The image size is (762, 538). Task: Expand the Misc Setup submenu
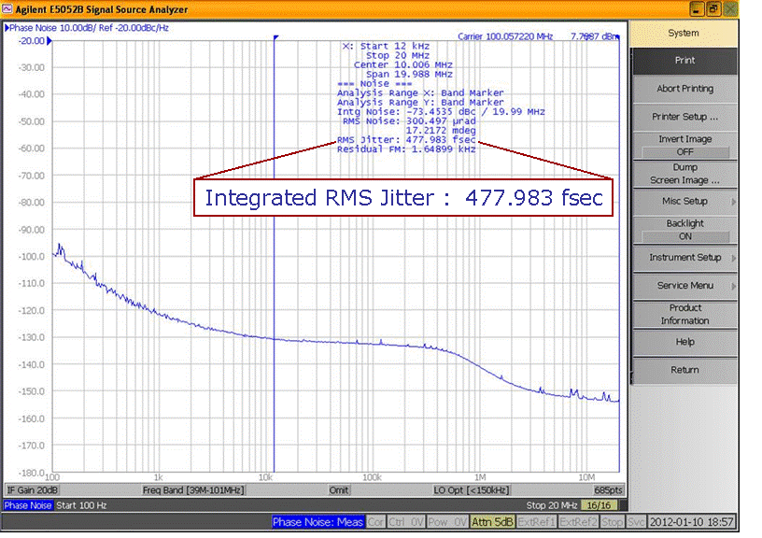[684, 201]
